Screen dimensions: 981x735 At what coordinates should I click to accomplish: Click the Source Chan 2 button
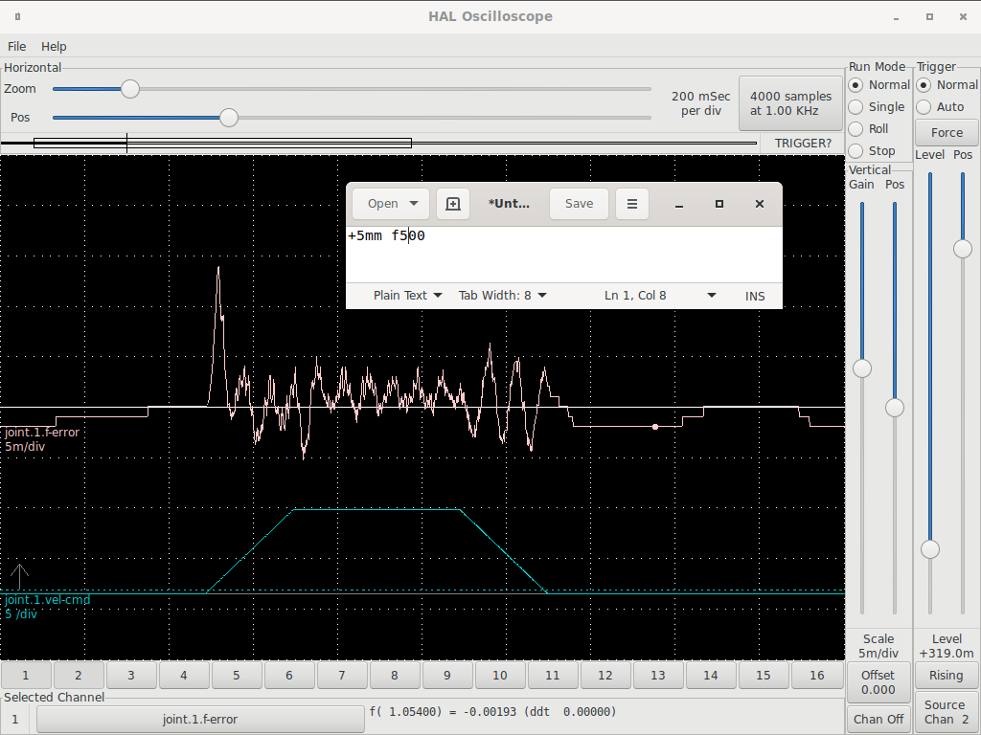[x=946, y=712]
